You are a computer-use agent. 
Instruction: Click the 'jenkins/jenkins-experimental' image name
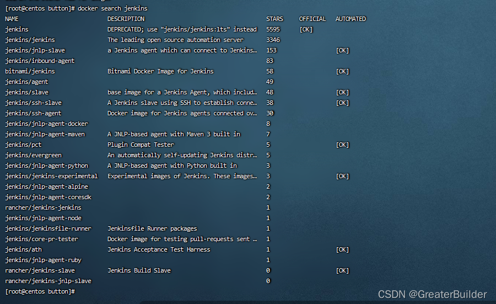51,176
